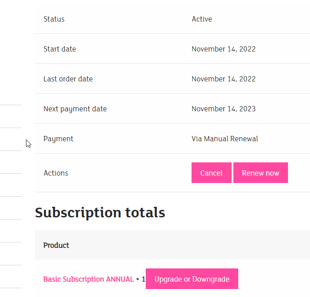The height and width of the screenshot is (297, 310).
Task: Click the Status row label
Action: pos(54,19)
